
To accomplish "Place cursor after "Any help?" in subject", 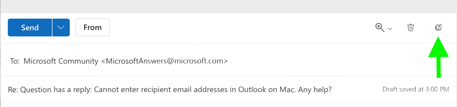I will pyautogui.click(x=332, y=89).
